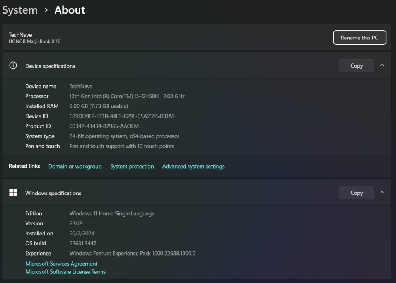The width and height of the screenshot is (396, 283).
Task: Click the About breadcrumb title
Action: click(x=70, y=10)
